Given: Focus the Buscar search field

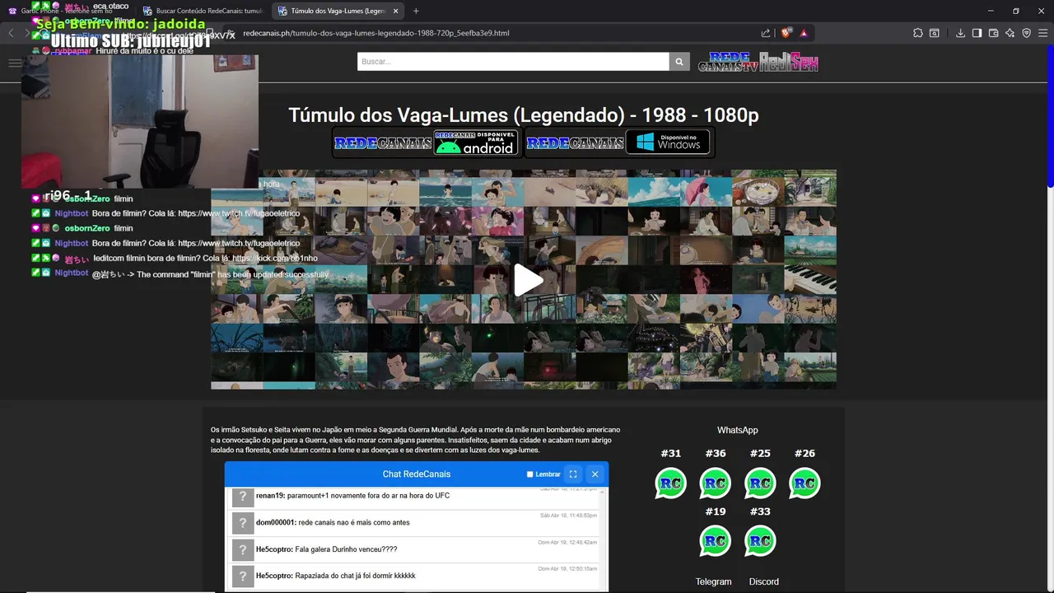Looking at the screenshot, I should pos(513,62).
